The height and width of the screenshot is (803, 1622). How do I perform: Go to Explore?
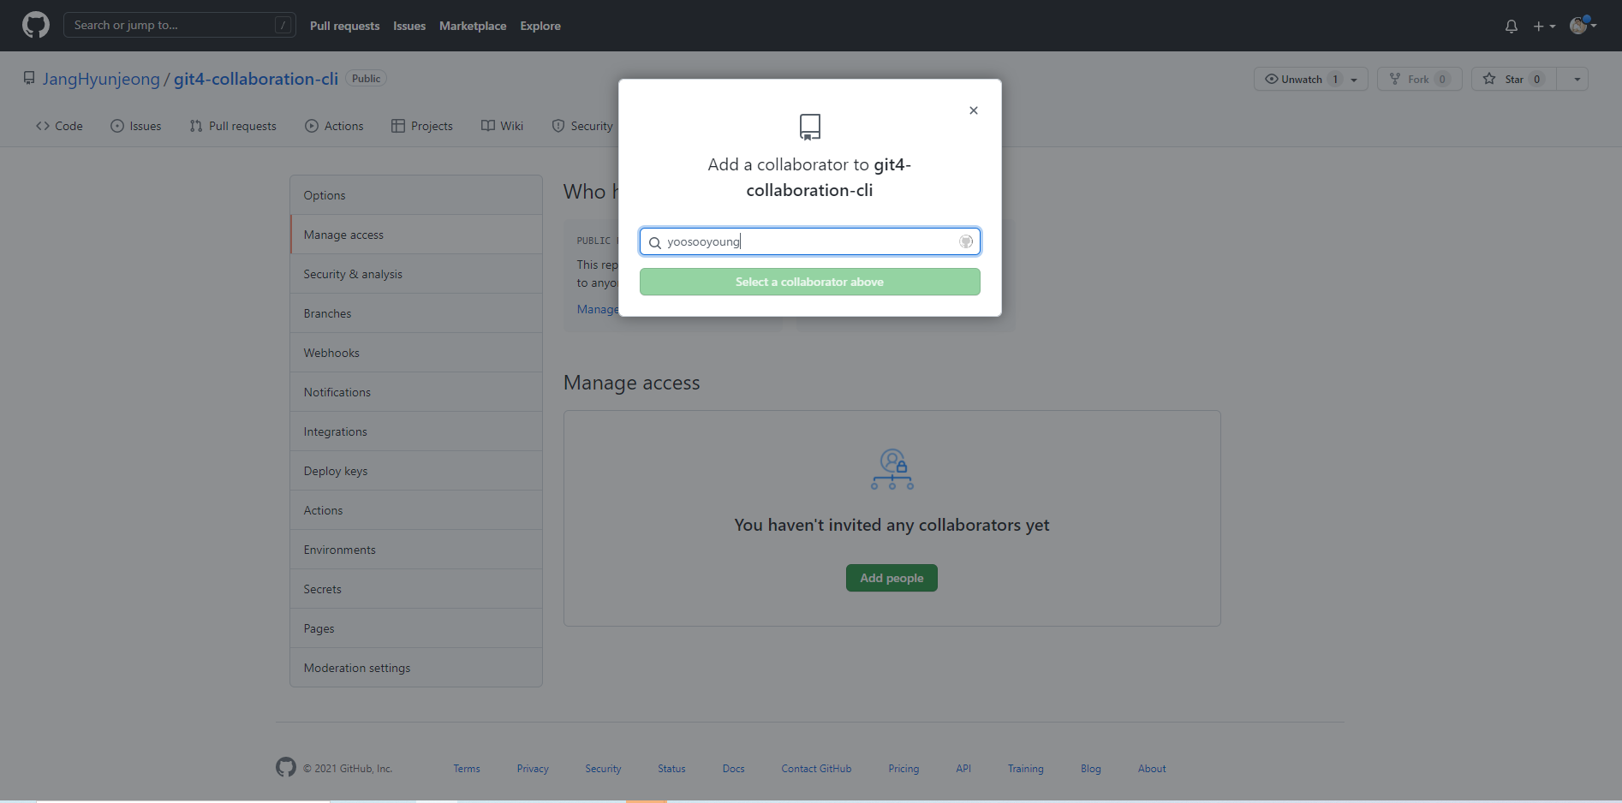540,26
